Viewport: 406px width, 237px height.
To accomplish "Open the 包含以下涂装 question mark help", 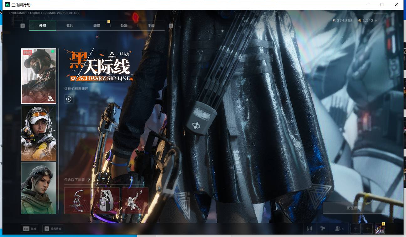I will 89,180.
